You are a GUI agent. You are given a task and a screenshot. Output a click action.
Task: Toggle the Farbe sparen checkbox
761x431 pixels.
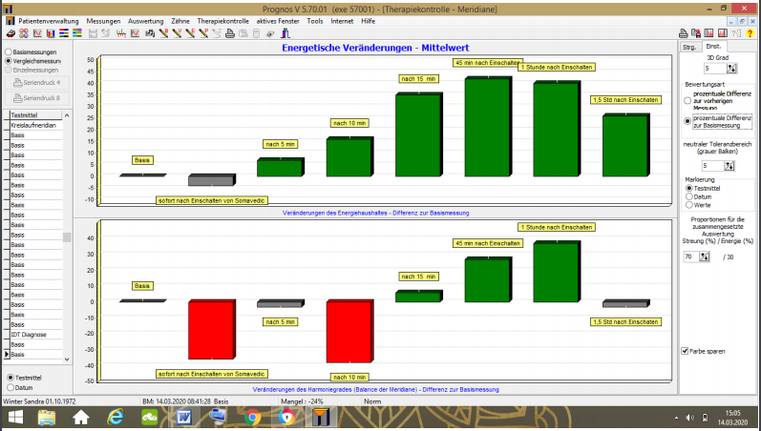point(686,351)
